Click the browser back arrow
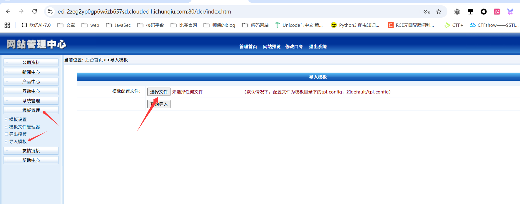This screenshot has height=204, width=520. pyautogui.click(x=8, y=11)
